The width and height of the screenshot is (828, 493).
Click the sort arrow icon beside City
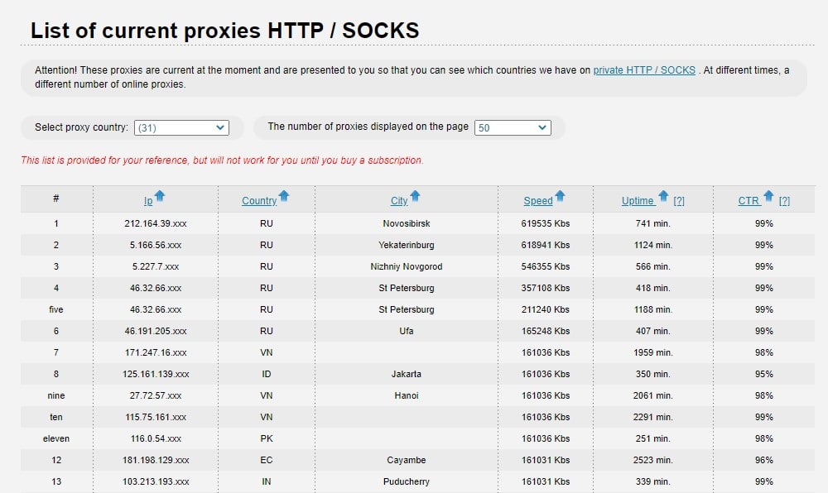415,196
